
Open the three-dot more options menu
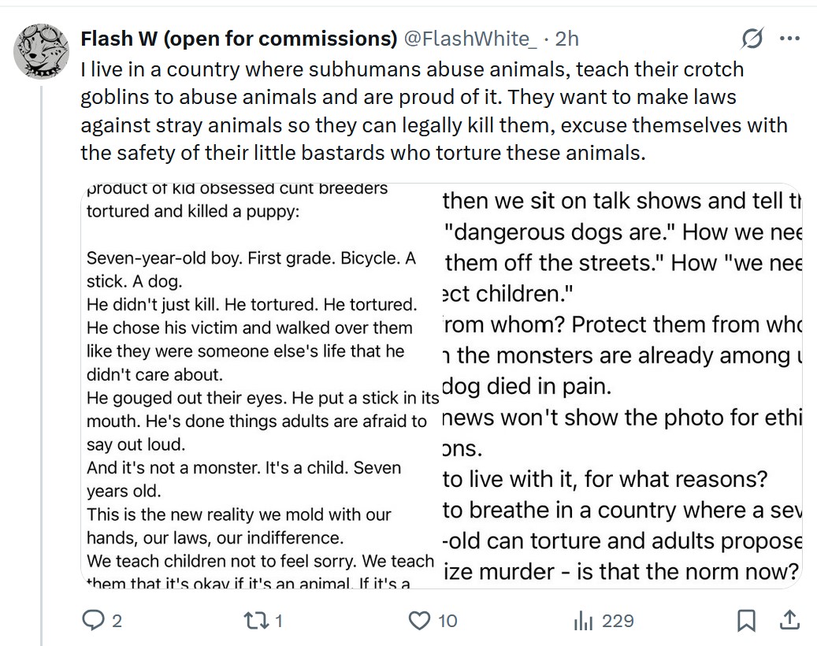pos(789,39)
